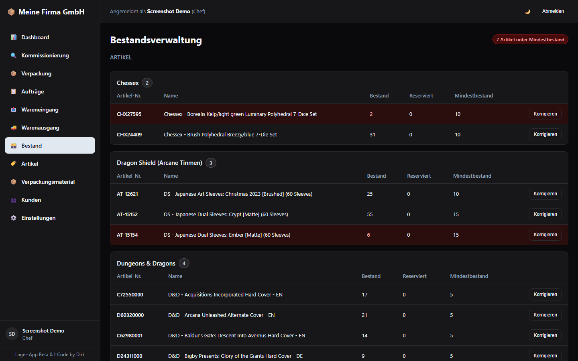The width and height of the screenshot is (578, 361).
Task: Click DS Dual Sleeves Ember item name
Action: pyautogui.click(x=227, y=235)
